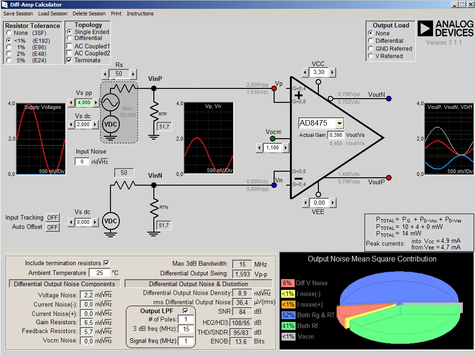The image size is (475, 355).
Task: Click the Analog Devices logo
Action: [x=445, y=29]
